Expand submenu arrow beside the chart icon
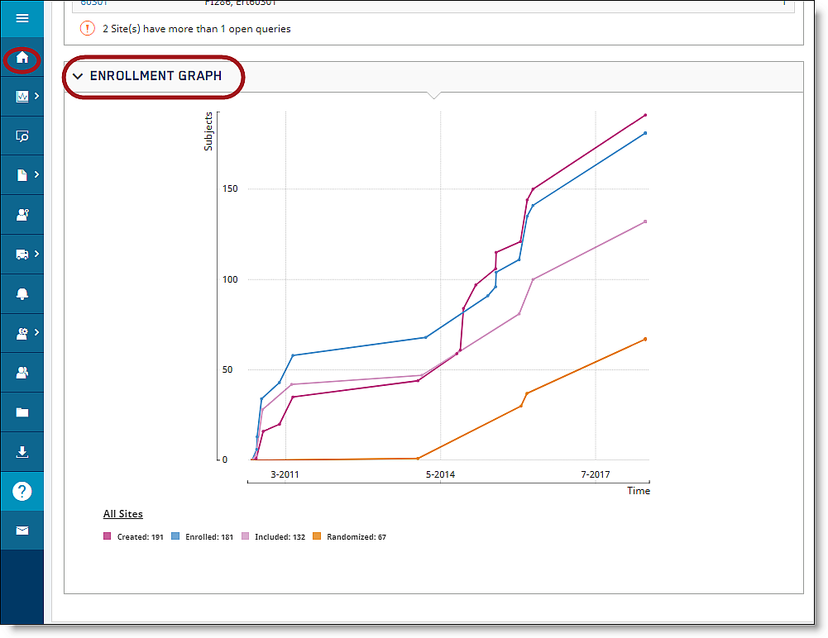 (36, 97)
